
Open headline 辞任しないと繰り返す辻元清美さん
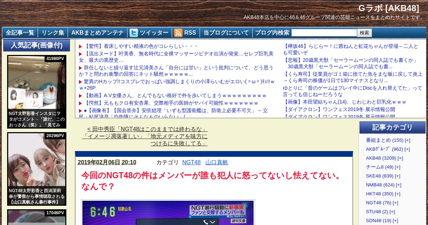point(176,71)
